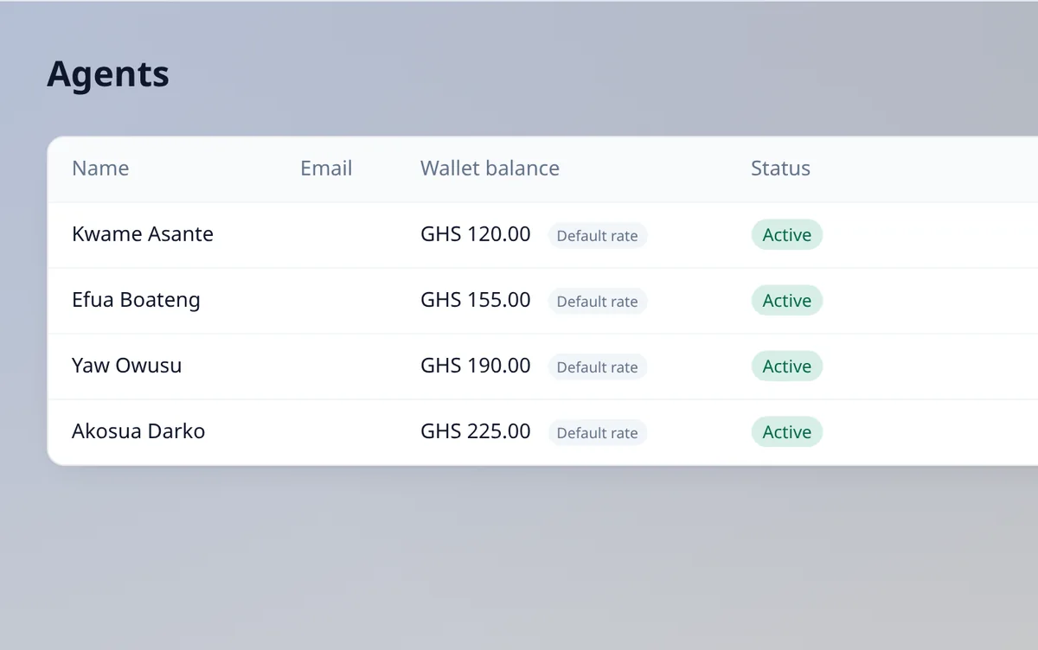Select agent name Akosua Darko
Screen dimensions: 1038x650
138,431
